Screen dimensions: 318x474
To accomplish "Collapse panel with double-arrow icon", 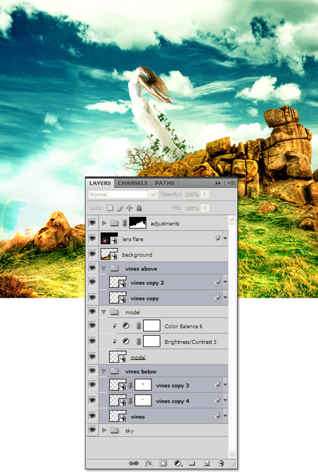I will (x=218, y=183).
